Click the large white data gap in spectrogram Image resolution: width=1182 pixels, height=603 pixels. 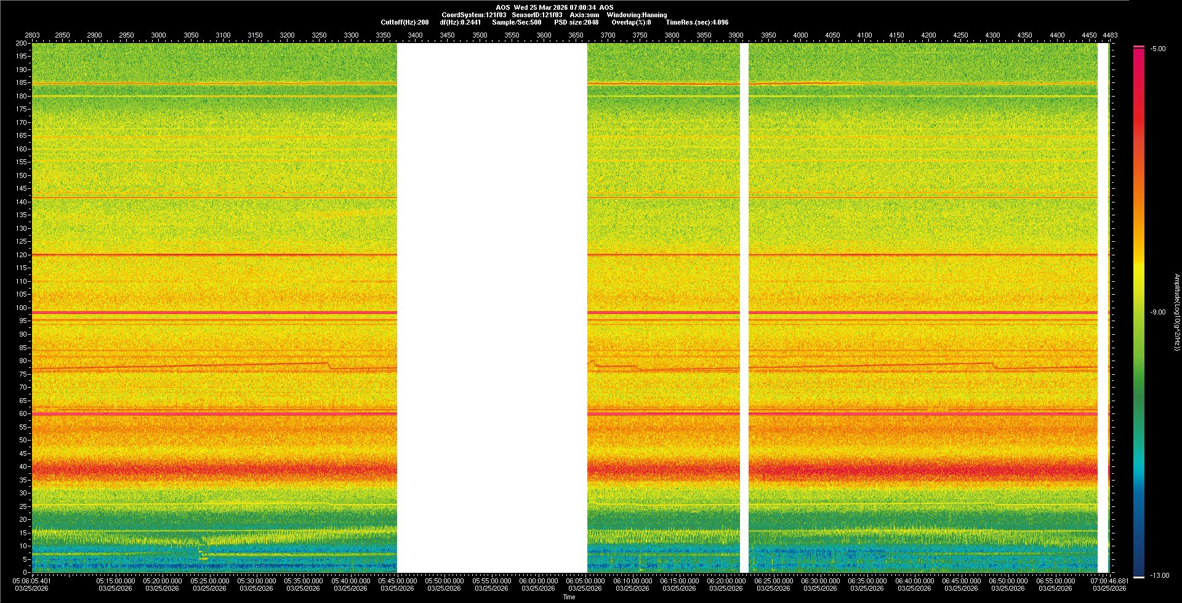[x=492, y=308]
